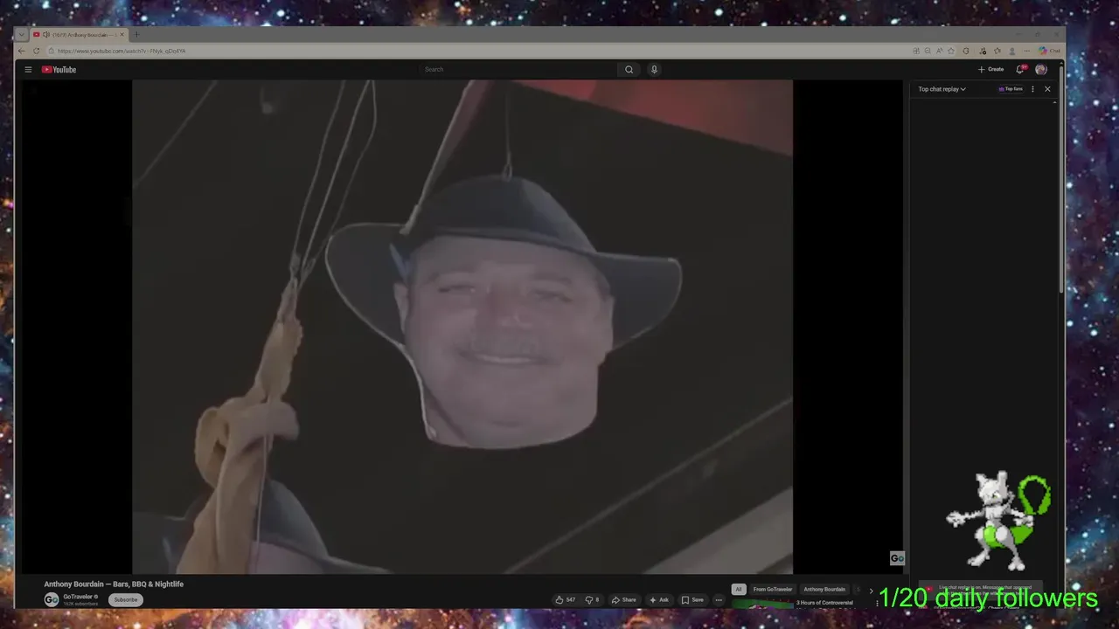Open the Copilot Chat button

[x=1049, y=51]
